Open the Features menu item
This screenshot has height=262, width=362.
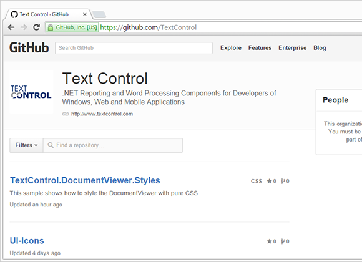point(260,48)
